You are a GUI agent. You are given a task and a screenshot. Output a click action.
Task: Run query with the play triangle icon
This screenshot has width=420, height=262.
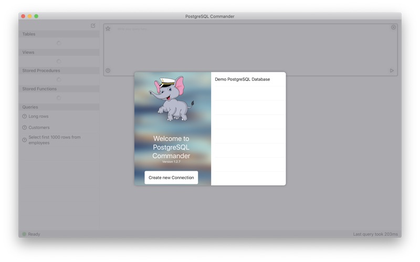click(x=392, y=71)
